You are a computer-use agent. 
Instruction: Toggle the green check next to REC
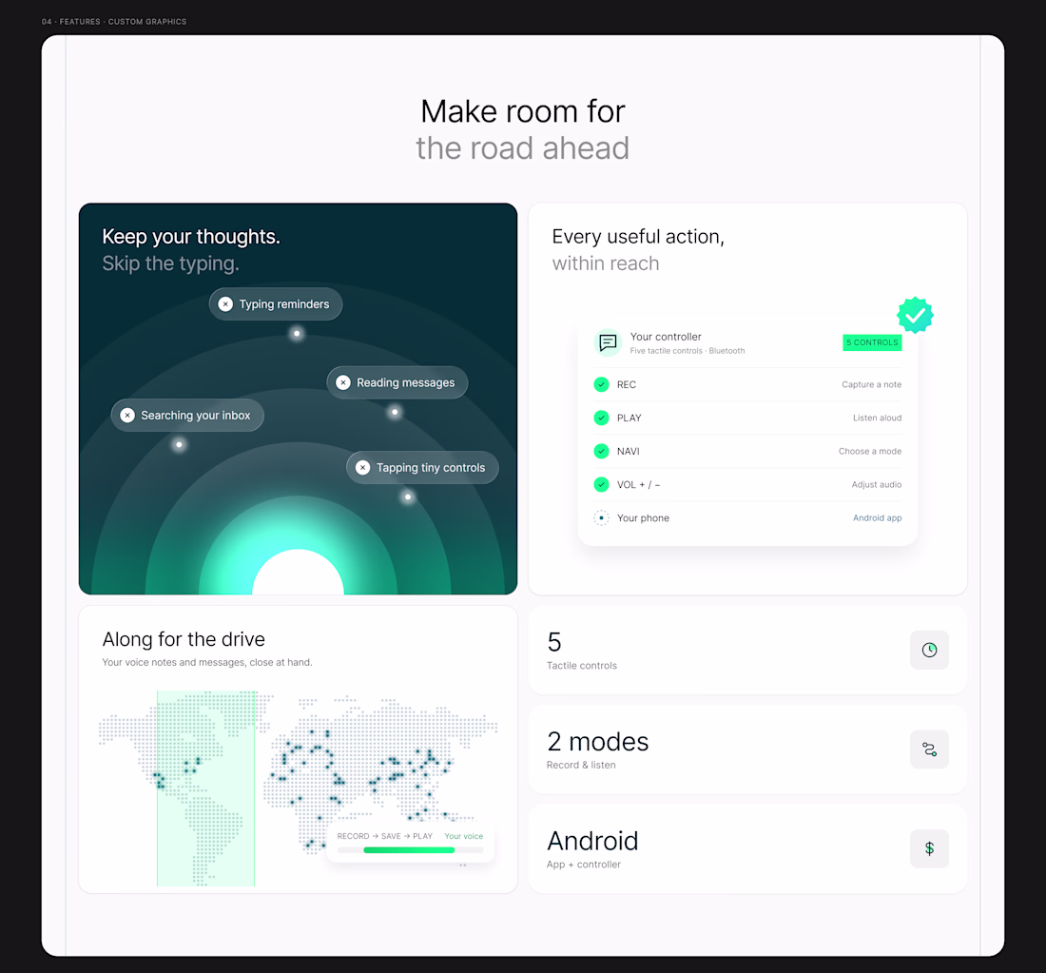click(x=601, y=384)
